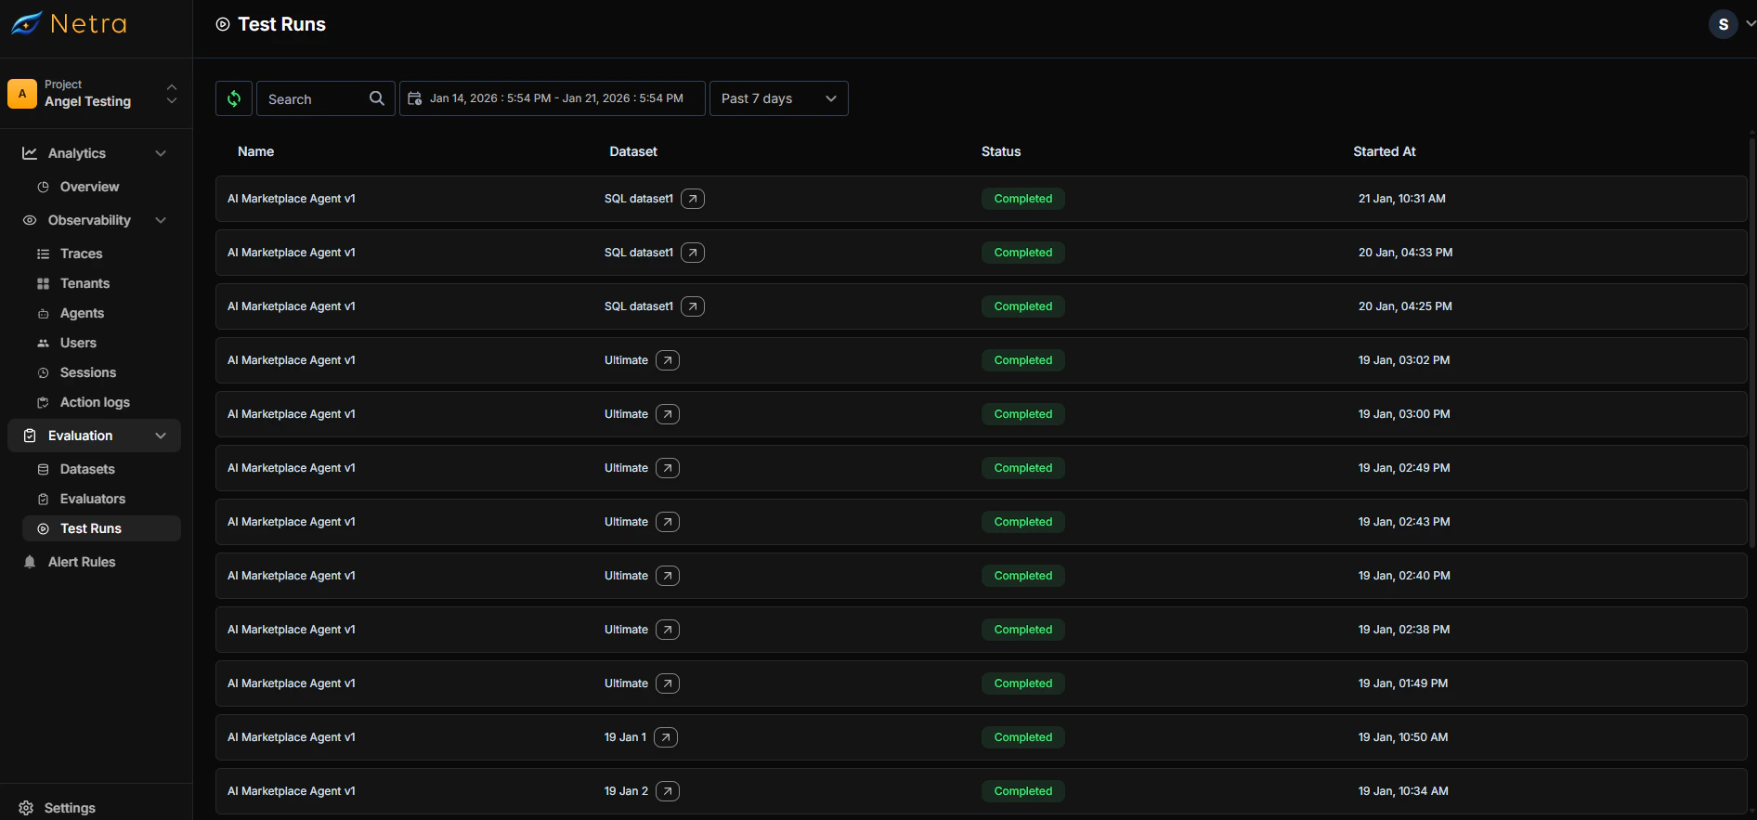Open run started 20 Jan, 04:33 PM

pyautogui.click(x=981, y=253)
